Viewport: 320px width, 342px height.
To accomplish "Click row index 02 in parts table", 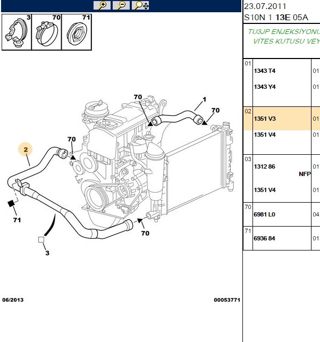I will [248, 112].
